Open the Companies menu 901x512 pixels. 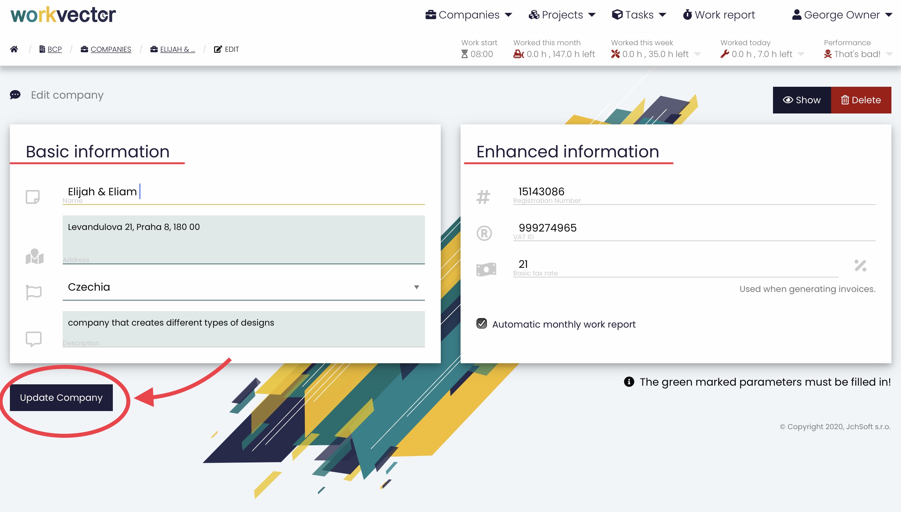(468, 15)
